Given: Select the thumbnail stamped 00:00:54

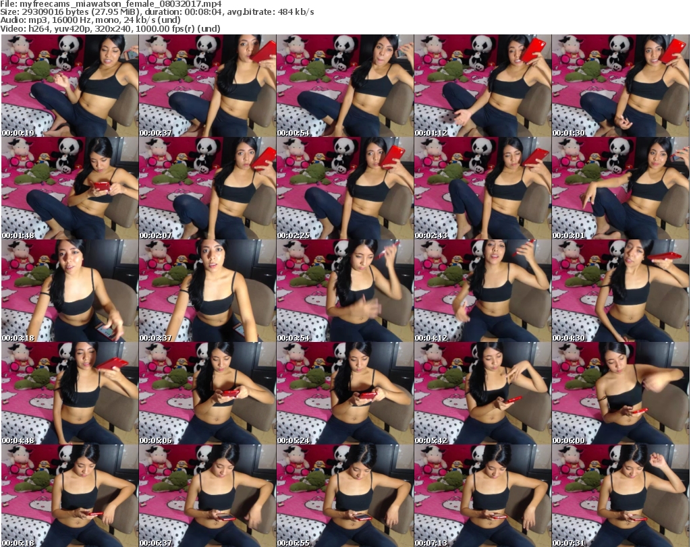Looking at the screenshot, I should (345, 86).
